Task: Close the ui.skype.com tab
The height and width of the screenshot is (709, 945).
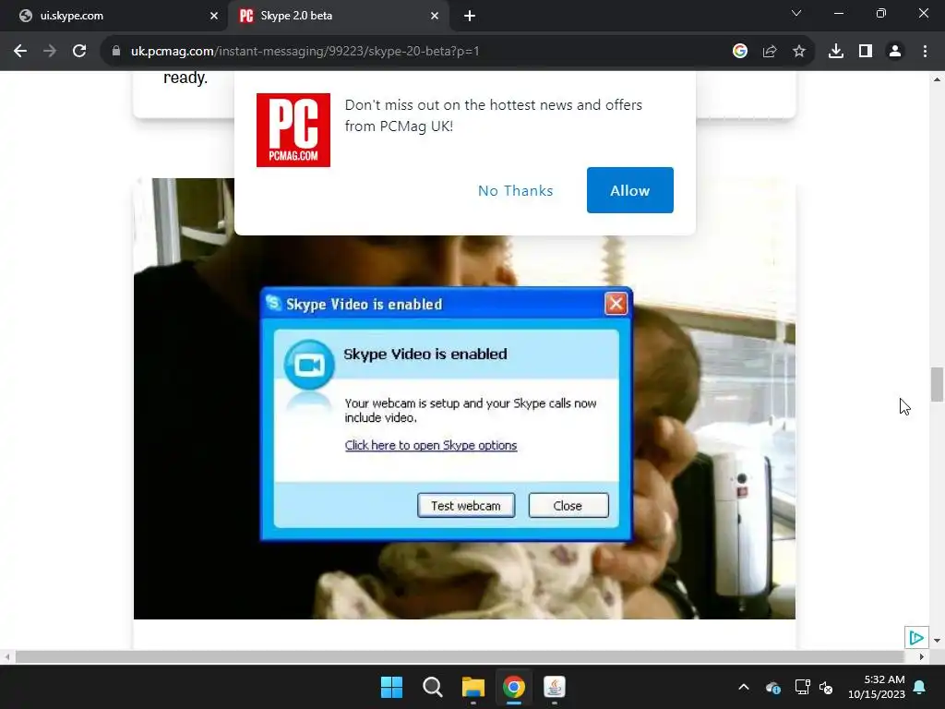Action: (214, 16)
